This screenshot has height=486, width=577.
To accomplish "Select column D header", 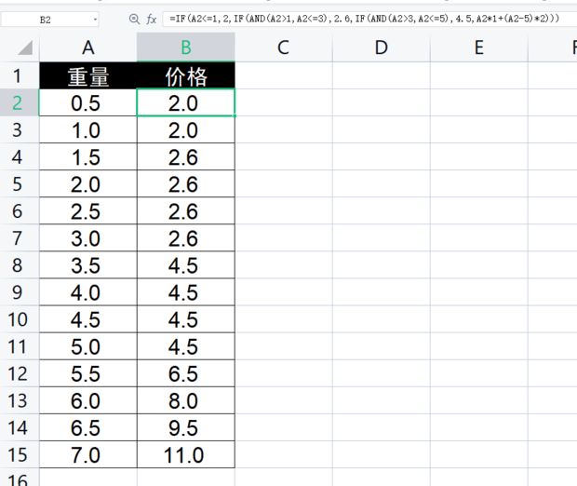I will (382, 47).
